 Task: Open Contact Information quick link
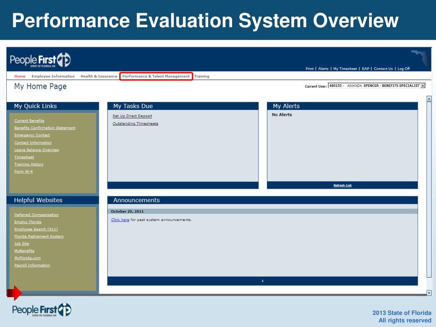[x=33, y=143]
